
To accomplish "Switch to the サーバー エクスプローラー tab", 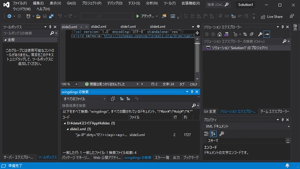I will tap(19, 157).
